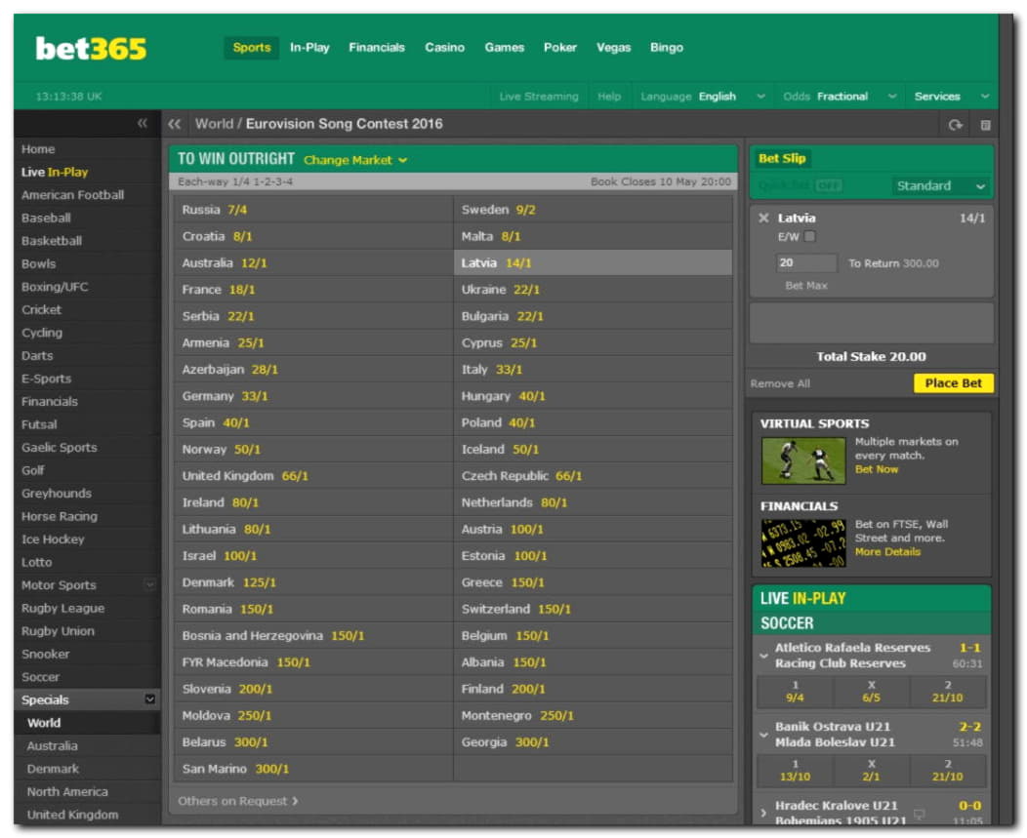1027x838 pixels.
Task: Click the Financials ticker thumbnail
Action: pos(803,543)
